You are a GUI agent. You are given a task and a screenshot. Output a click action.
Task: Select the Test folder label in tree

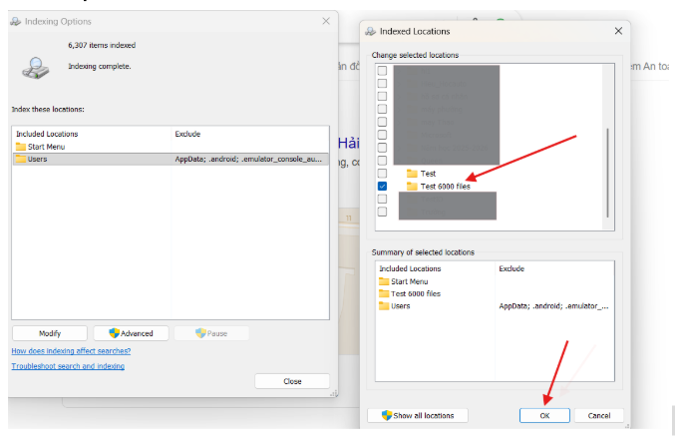click(428, 174)
